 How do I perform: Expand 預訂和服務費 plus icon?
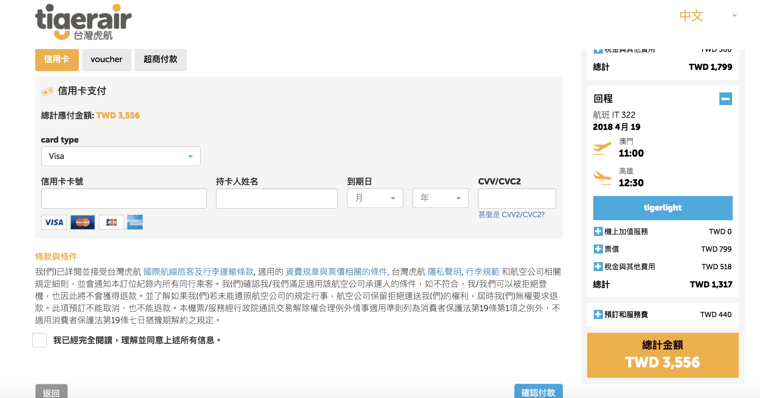[598, 314]
